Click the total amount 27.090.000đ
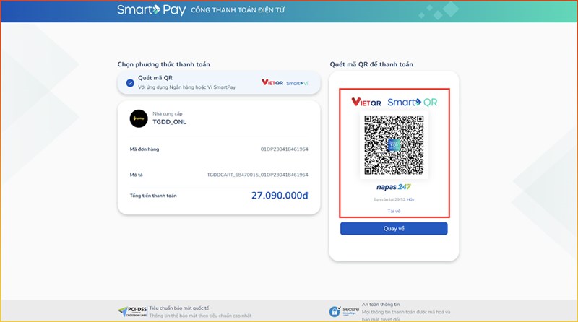578x322 pixels. tap(280, 196)
